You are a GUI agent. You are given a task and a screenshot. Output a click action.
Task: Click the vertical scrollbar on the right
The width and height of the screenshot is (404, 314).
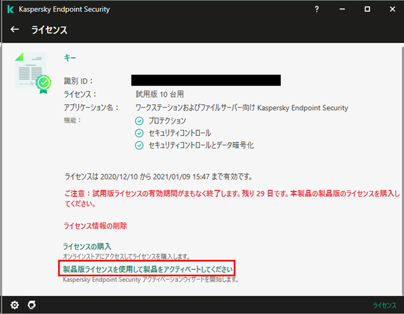coord(402,170)
